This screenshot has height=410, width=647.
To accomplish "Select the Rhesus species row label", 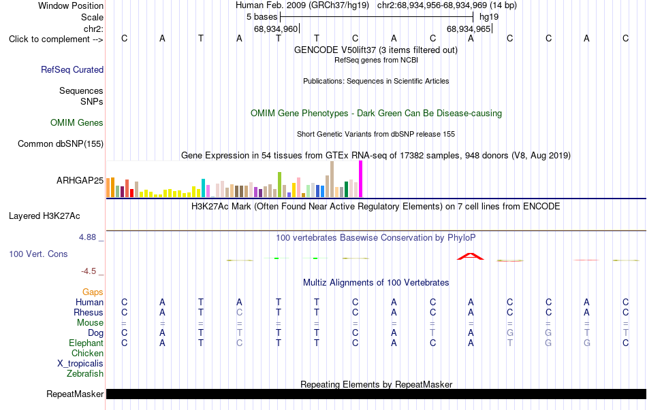I will 89,312.
